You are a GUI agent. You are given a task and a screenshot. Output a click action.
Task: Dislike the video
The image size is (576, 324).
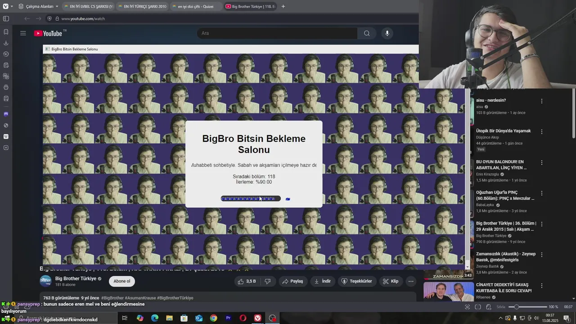click(x=268, y=281)
